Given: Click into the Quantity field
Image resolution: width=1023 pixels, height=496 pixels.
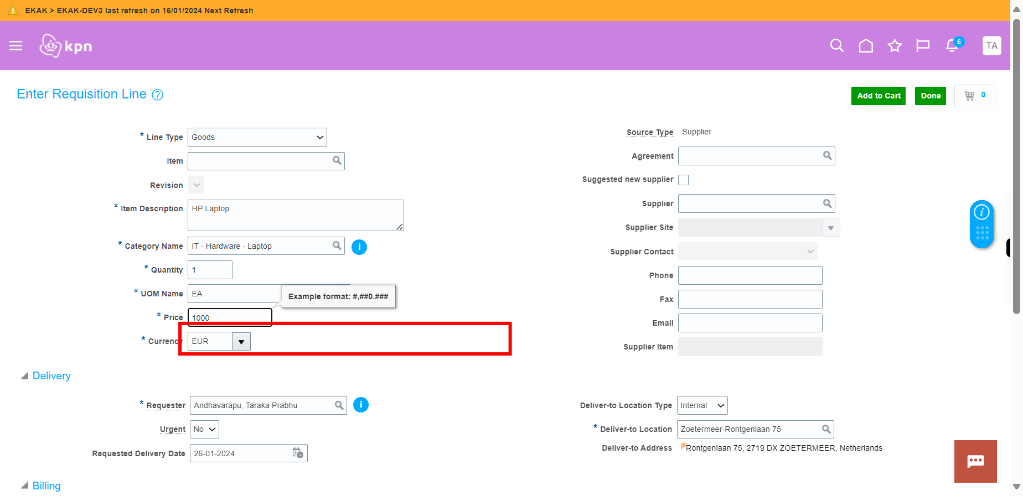Looking at the screenshot, I should pos(210,270).
